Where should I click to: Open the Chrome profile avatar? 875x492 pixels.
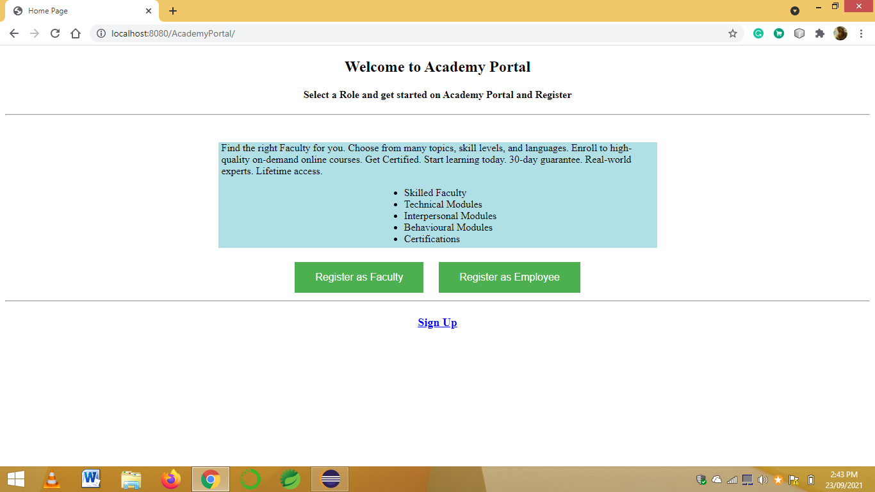tap(840, 33)
